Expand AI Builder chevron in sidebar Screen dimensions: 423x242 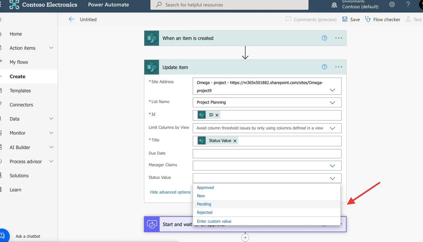click(x=51, y=147)
